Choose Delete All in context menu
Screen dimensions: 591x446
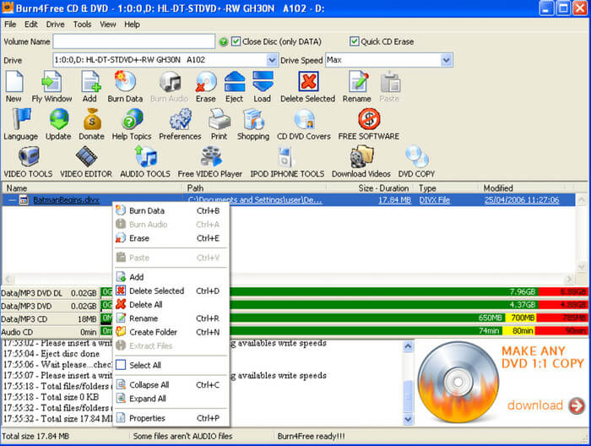[171, 305]
